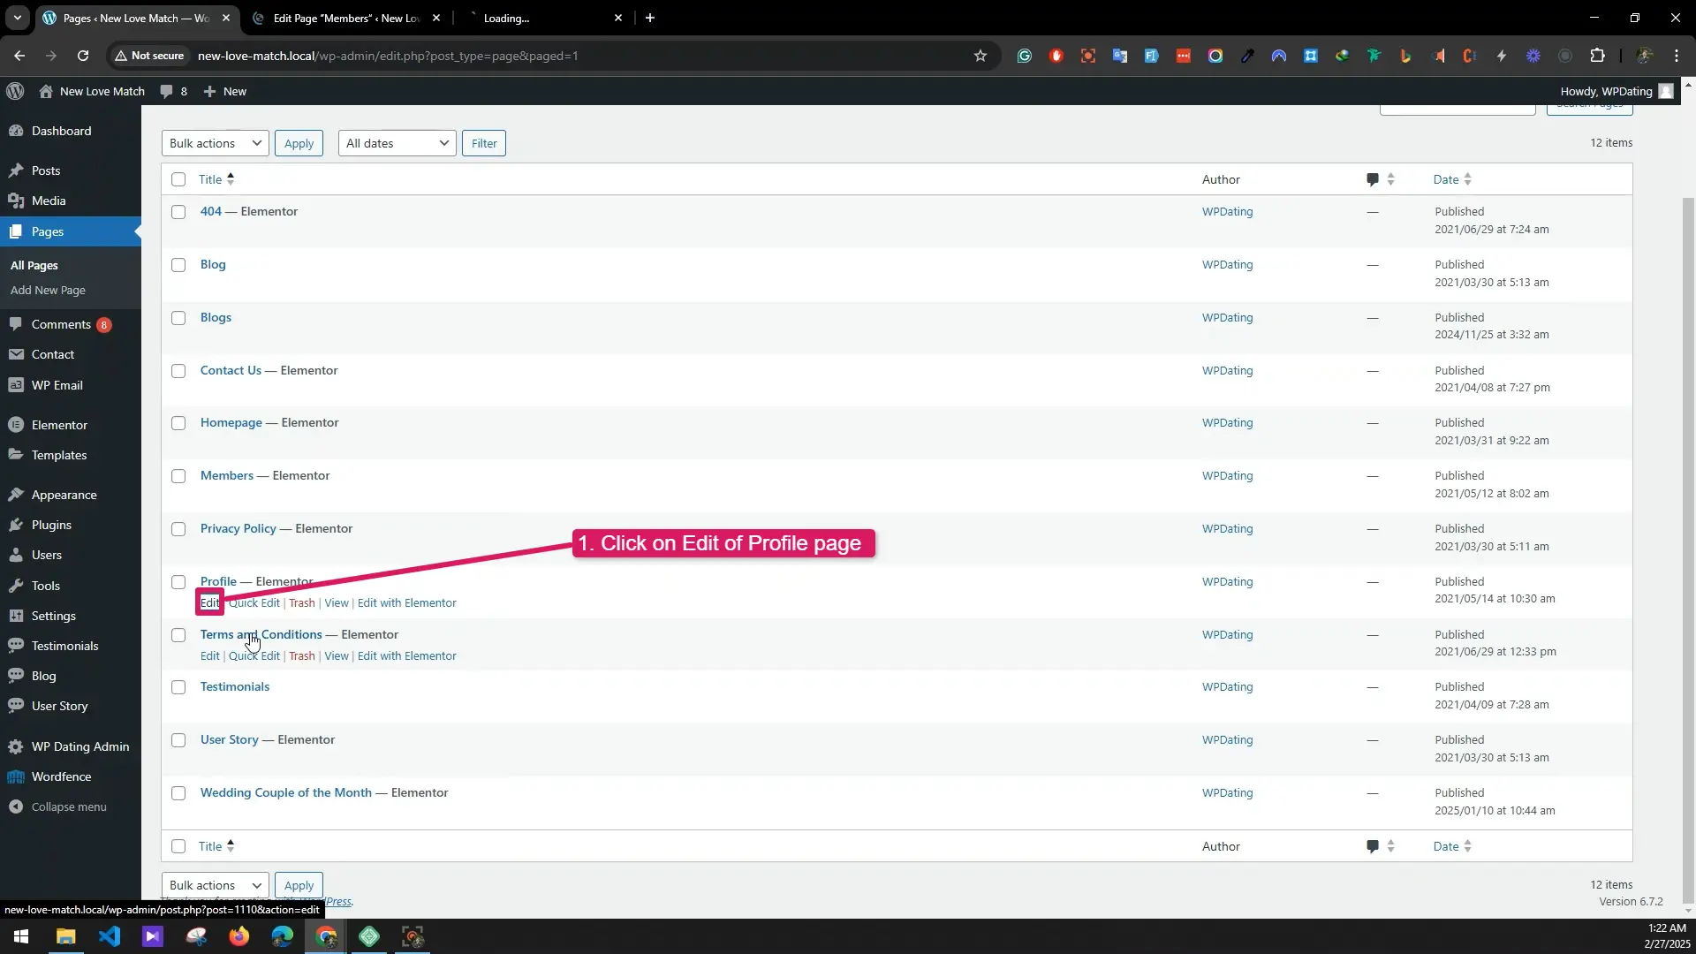Open File Explorer from the taskbar

(x=66, y=936)
